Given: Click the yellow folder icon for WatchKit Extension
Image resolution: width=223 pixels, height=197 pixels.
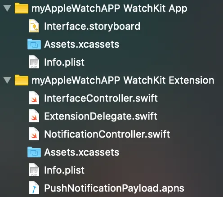Looking at the screenshot, I should click(x=22, y=80).
